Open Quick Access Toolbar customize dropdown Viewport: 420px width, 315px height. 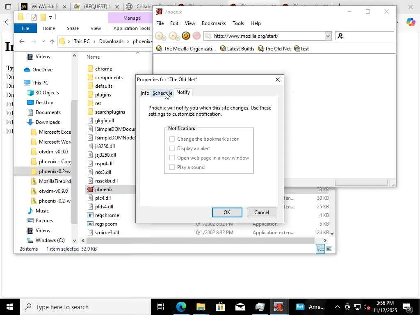(50, 17)
